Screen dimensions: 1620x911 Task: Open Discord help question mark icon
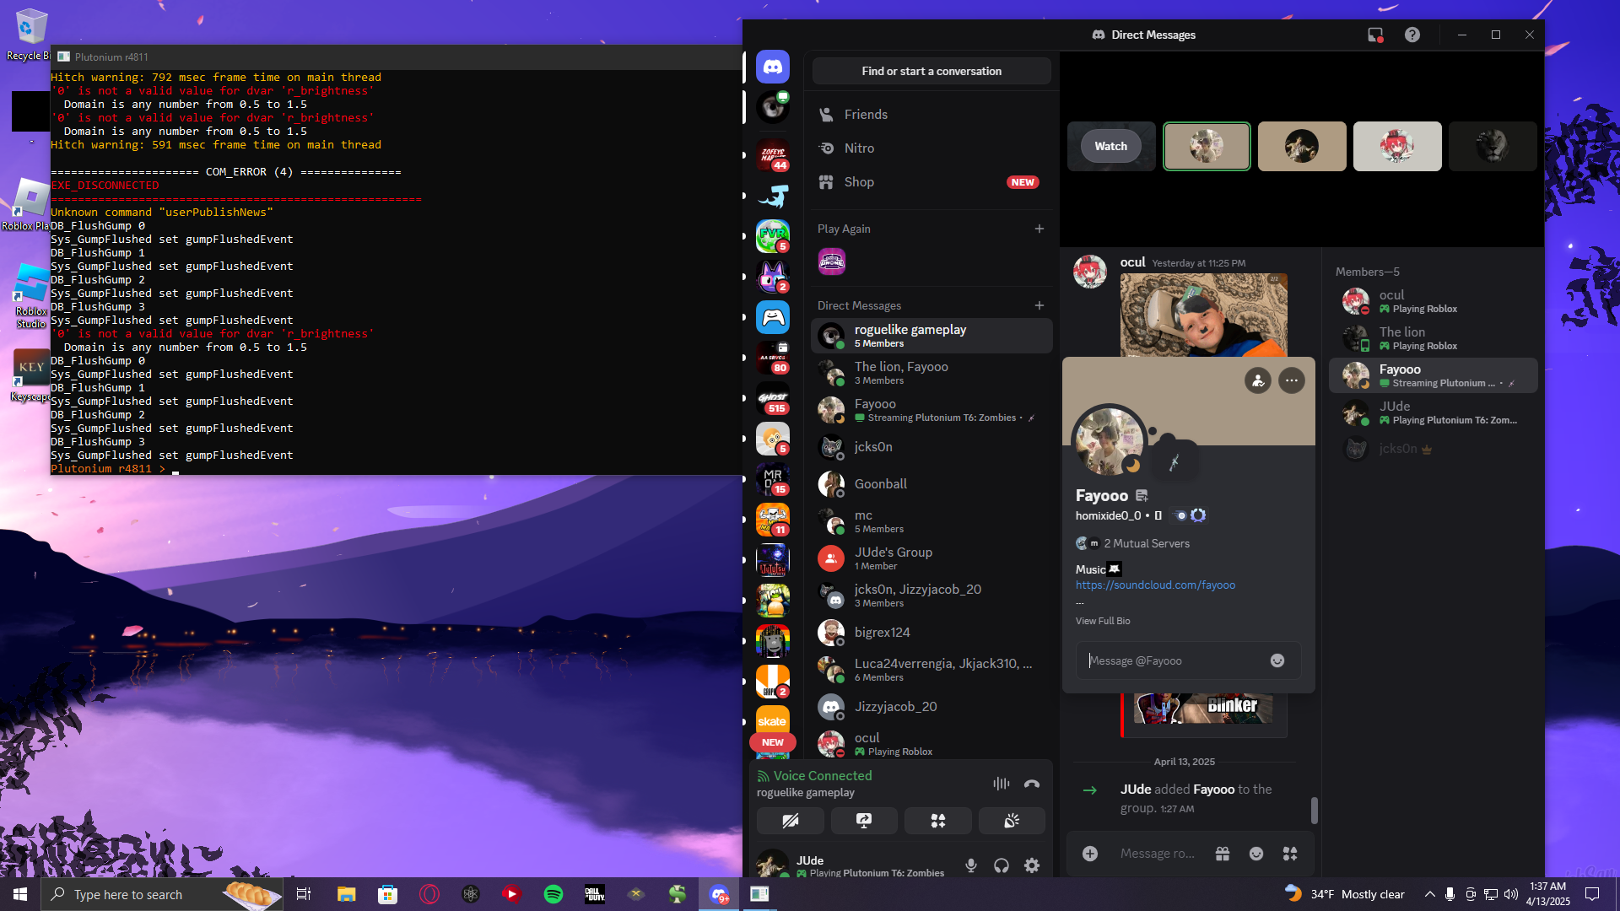coord(1412,35)
